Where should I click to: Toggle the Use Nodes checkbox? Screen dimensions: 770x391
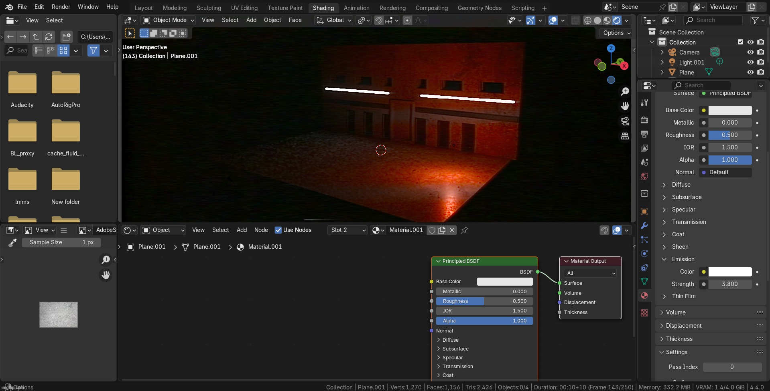point(278,230)
